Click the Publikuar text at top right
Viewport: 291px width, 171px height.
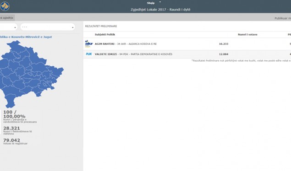click(283, 18)
